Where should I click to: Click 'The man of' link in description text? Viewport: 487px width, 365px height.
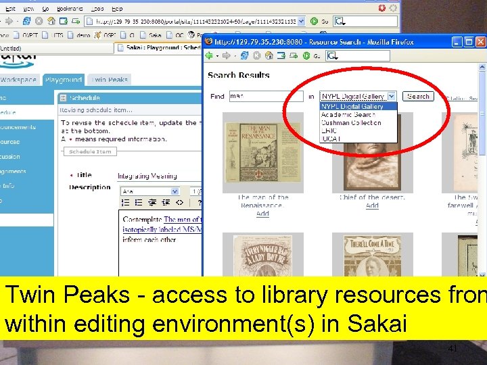(x=183, y=220)
